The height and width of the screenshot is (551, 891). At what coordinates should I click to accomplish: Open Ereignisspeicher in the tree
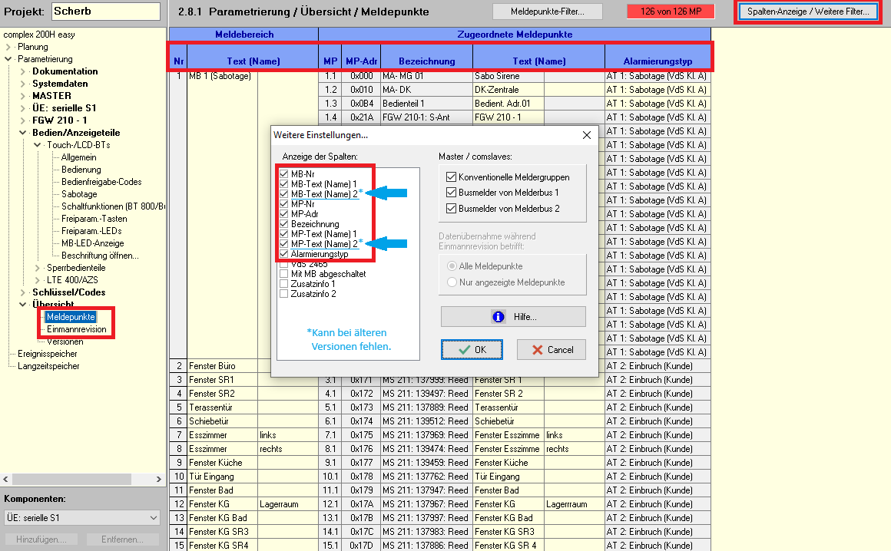(x=47, y=354)
